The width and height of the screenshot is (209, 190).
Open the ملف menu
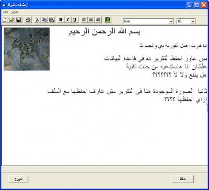point(5,12)
